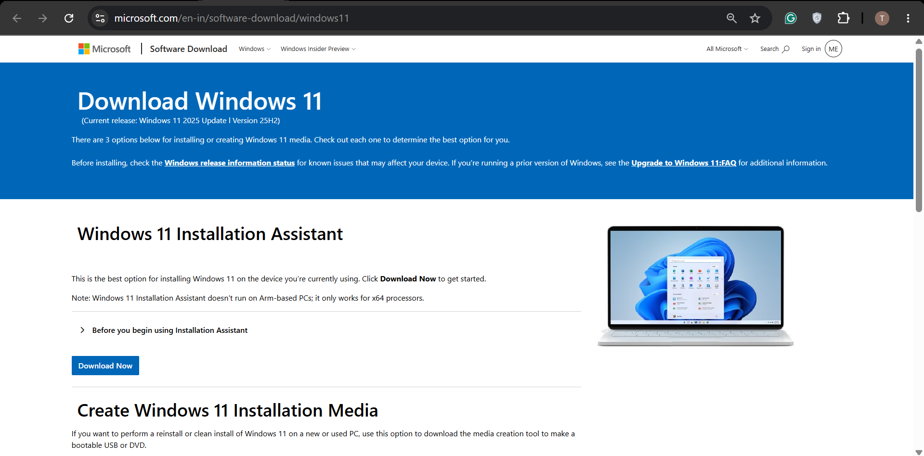View site information icon in address bar
Image resolution: width=924 pixels, height=456 pixels.
point(100,18)
